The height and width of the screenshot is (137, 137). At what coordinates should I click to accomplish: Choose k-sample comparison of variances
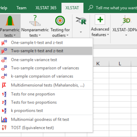tap(46, 76)
